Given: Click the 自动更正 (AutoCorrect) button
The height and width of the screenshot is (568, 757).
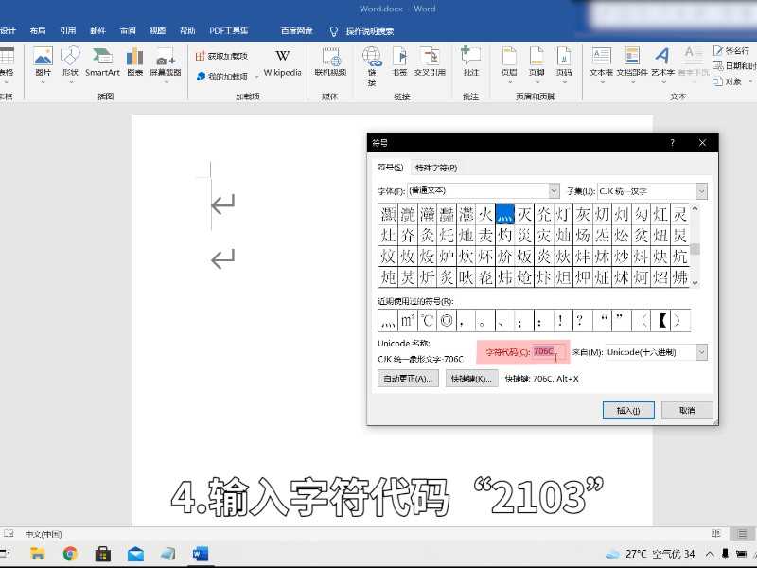Looking at the screenshot, I should pyautogui.click(x=408, y=379).
